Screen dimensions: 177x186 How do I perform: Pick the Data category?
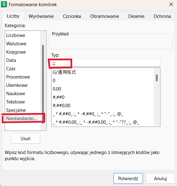point(22,60)
